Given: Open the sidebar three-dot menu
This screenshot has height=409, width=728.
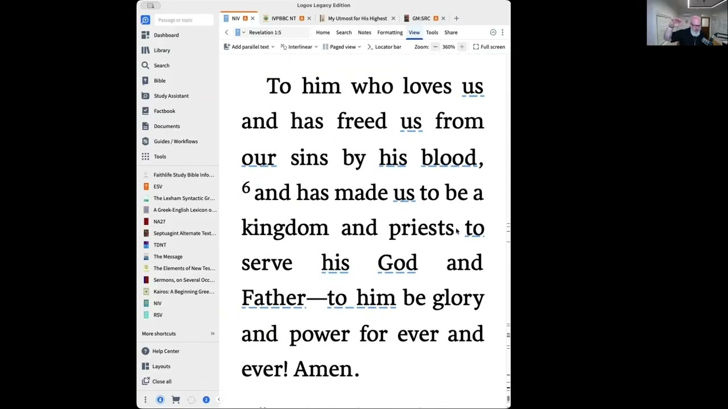Looking at the screenshot, I should (145, 400).
